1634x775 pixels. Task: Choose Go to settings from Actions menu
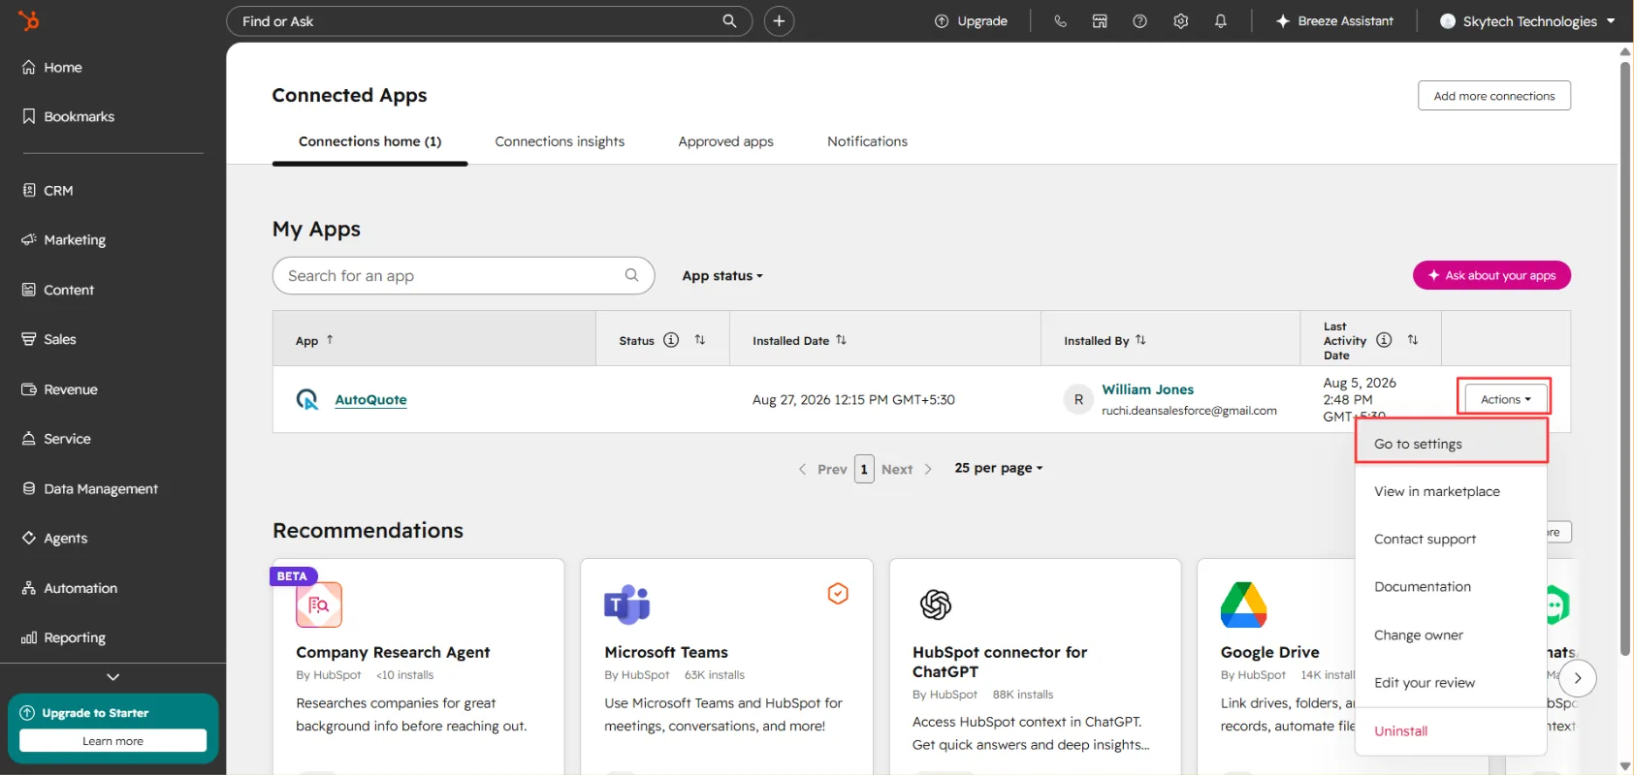point(1451,444)
